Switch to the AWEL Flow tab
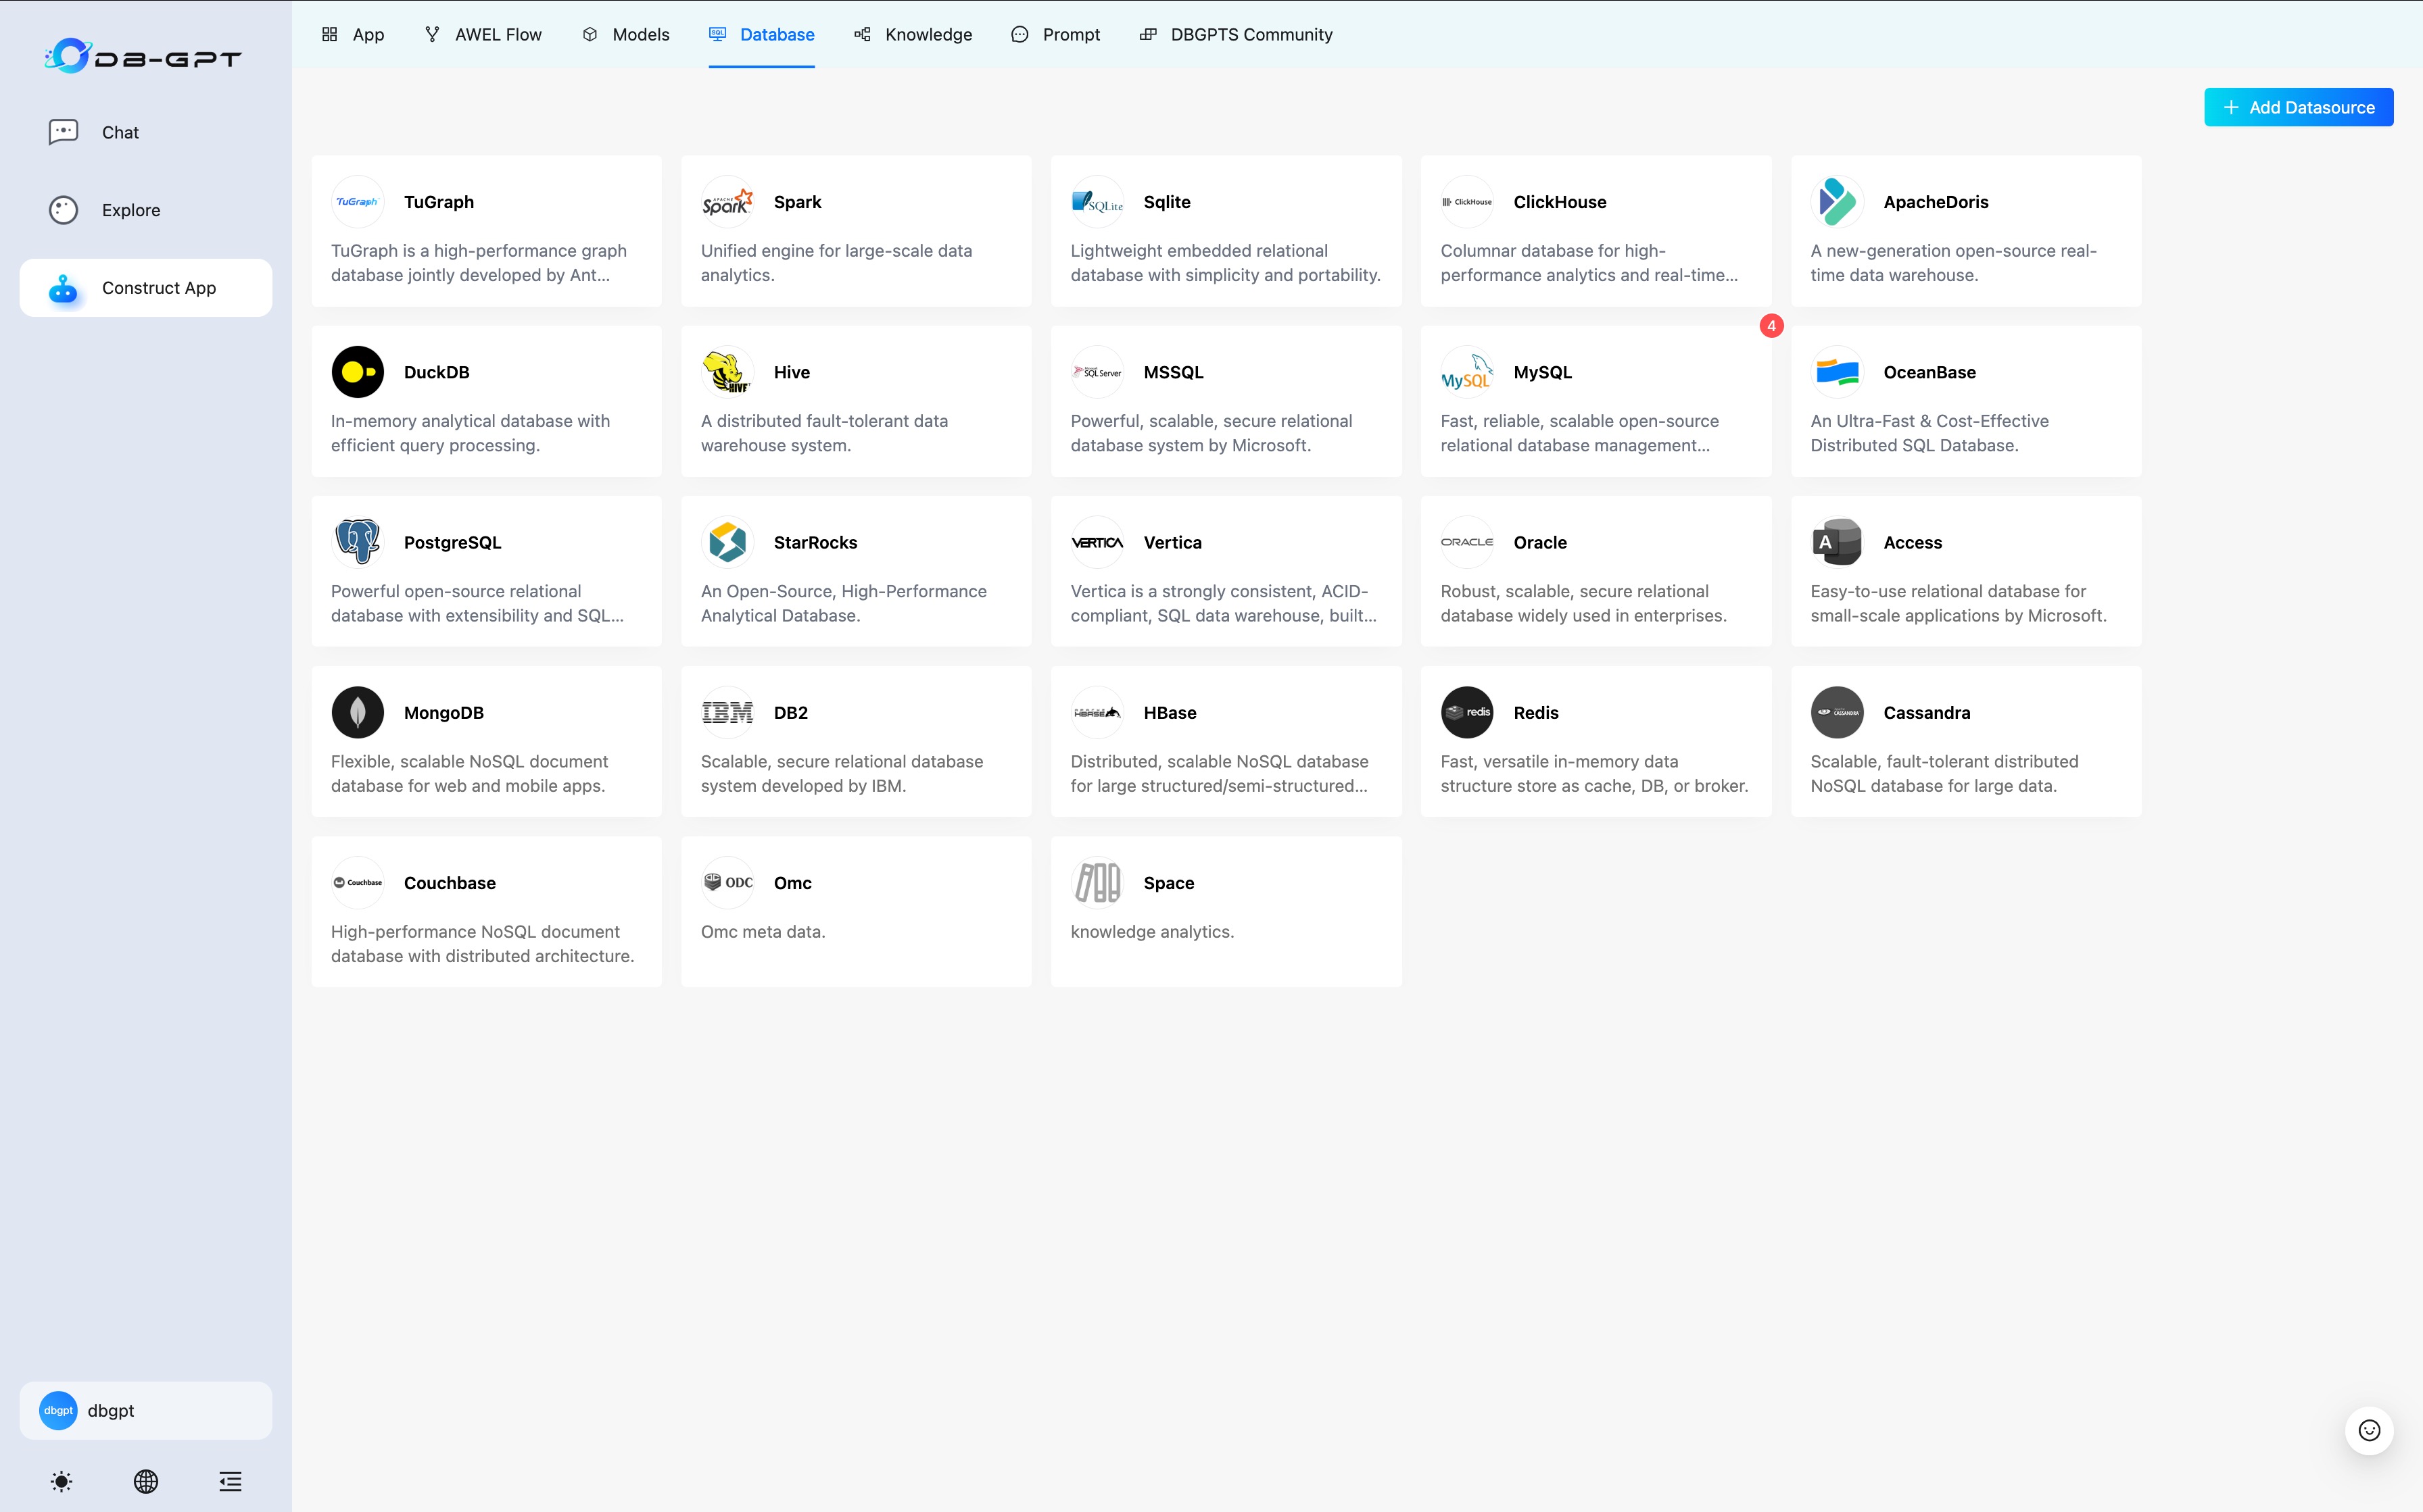The width and height of the screenshot is (2423, 1512). pyautogui.click(x=483, y=35)
